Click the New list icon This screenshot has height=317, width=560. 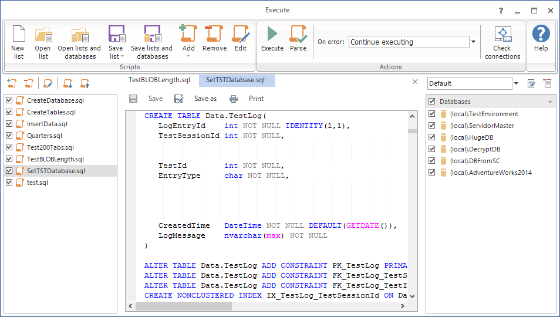click(x=18, y=34)
